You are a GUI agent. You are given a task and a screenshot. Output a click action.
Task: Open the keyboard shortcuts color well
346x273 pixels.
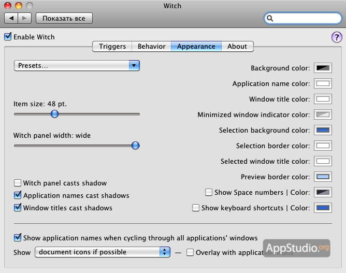[323, 208]
